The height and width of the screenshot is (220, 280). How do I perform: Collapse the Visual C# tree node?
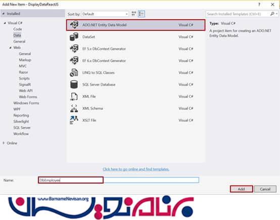(5, 23)
